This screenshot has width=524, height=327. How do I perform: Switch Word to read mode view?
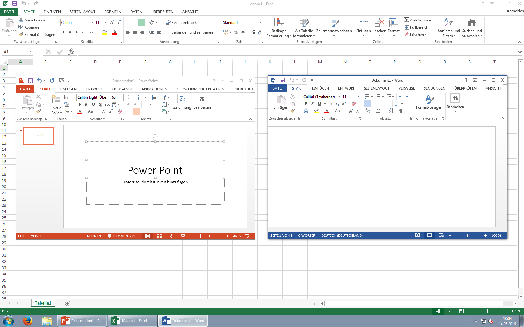pos(417,235)
